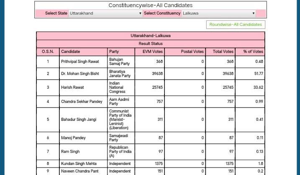
Task: Click the Bharatiya Janata Party cell
Action: tap(120, 74)
